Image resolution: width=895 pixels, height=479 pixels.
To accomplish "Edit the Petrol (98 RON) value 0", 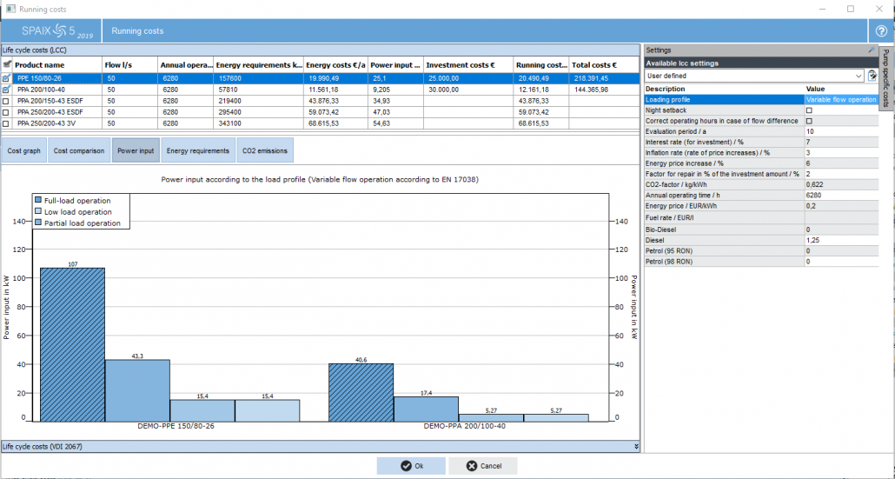I will [841, 262].
